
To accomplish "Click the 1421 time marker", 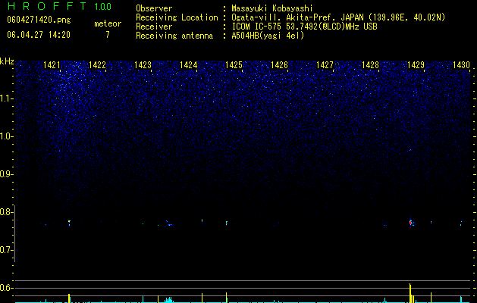I will [52, 64].
